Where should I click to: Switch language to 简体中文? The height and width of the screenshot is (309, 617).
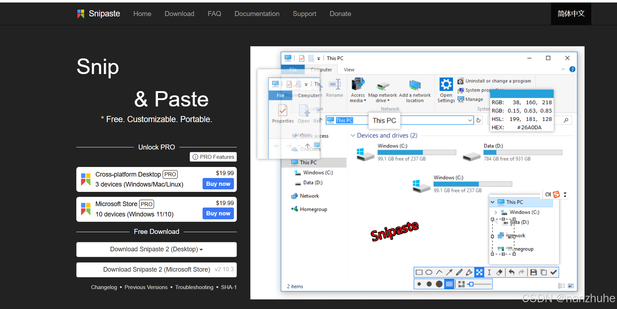pos(571,14)
